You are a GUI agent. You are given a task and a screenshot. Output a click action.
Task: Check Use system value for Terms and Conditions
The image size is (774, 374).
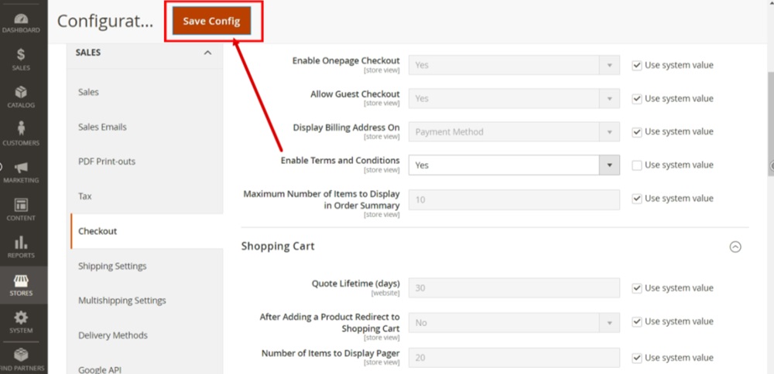point(637,165)
